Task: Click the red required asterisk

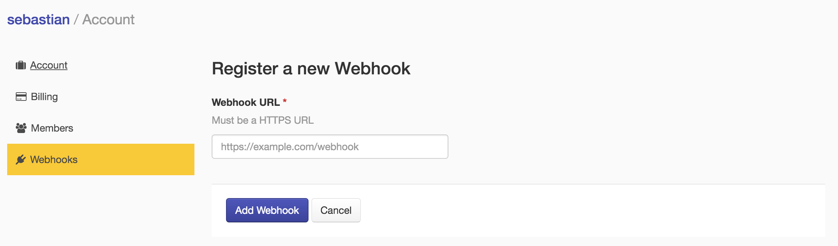Action: [x=285, y=101]
